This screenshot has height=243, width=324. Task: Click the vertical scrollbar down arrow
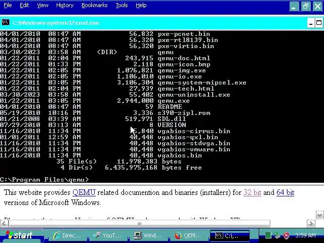pyautogui.click(x=319, y=215)
